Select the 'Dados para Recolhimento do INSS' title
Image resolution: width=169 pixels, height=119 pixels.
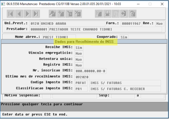click(84, 42)
